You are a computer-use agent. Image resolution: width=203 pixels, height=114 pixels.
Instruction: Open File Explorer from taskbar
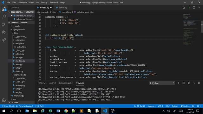pyautogui.click(x=35, y=111)
